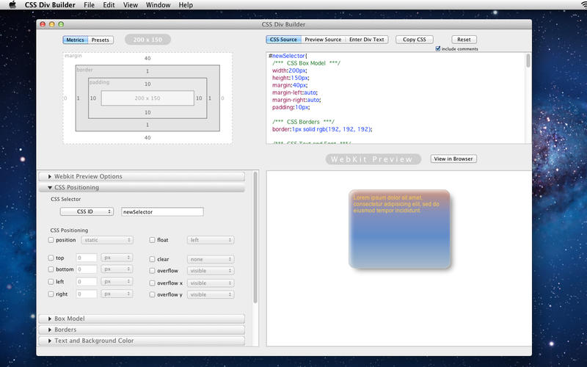Check the overflow x checkbox

click(152, 283)
